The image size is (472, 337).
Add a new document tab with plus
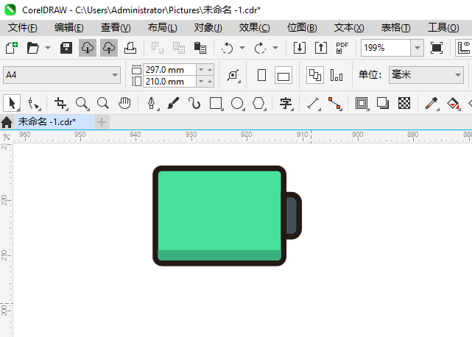[102, 122]
